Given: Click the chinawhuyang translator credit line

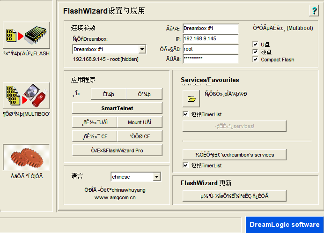Looking at the screenshot, I should coord(115,190).
